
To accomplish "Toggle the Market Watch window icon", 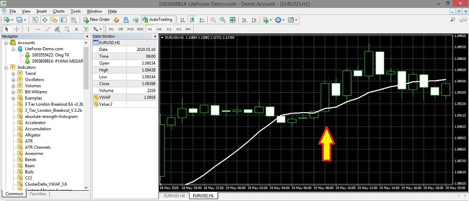I will [x=35, y=20].
